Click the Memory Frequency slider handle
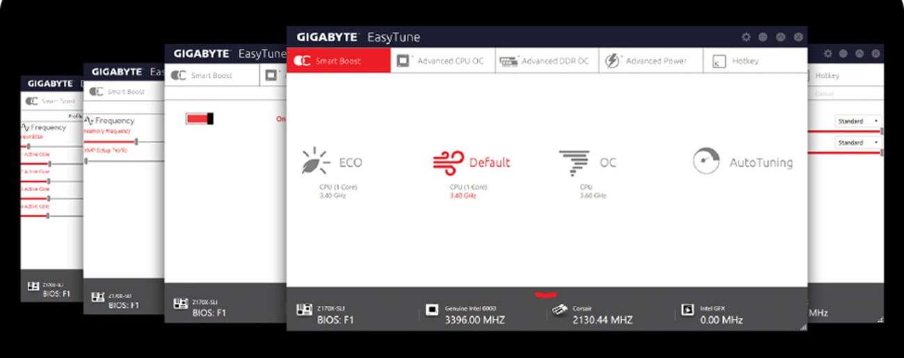904x358 pixels. [136, 141]
